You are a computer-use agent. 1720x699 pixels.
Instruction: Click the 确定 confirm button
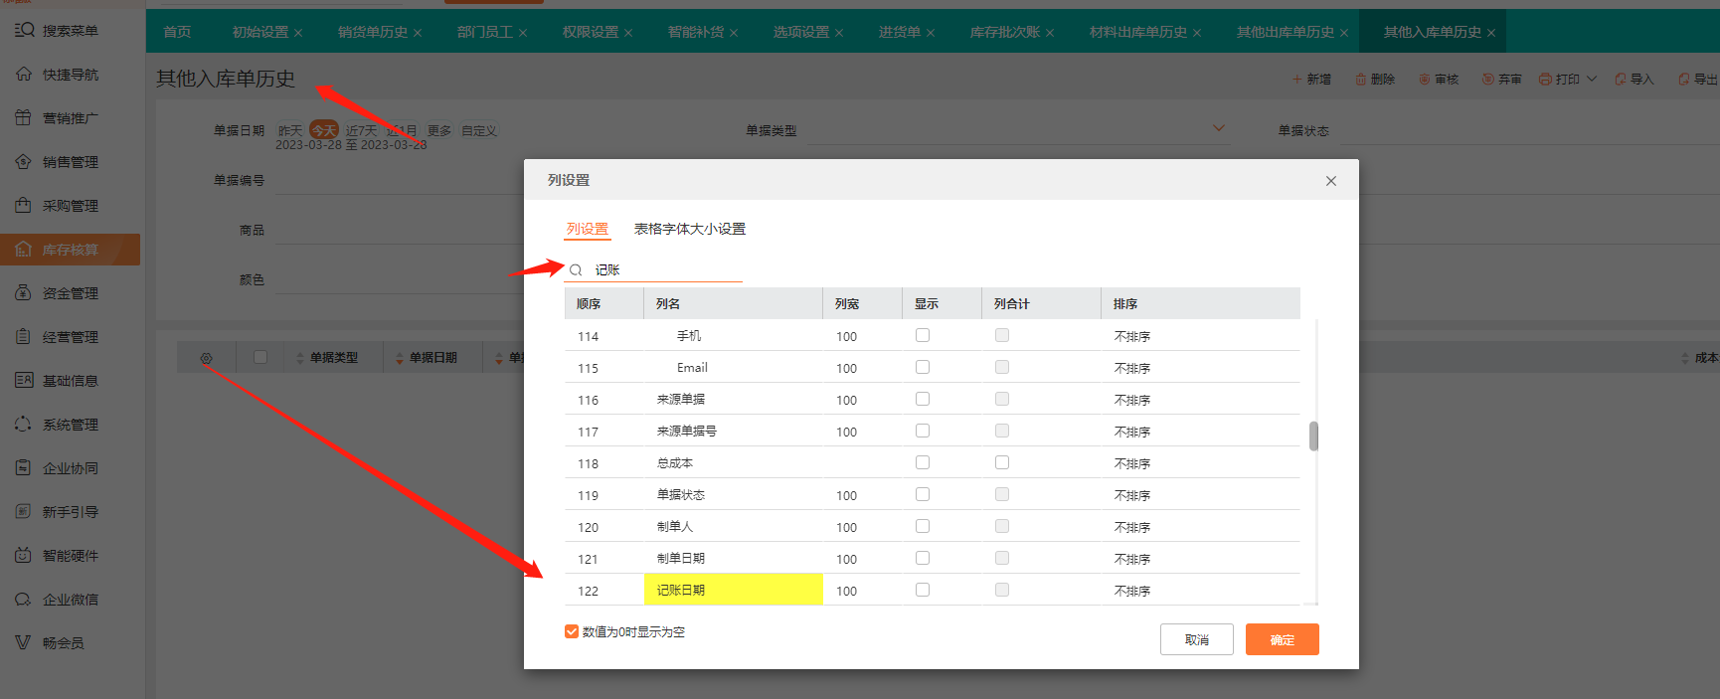(x=1283, y=639)
